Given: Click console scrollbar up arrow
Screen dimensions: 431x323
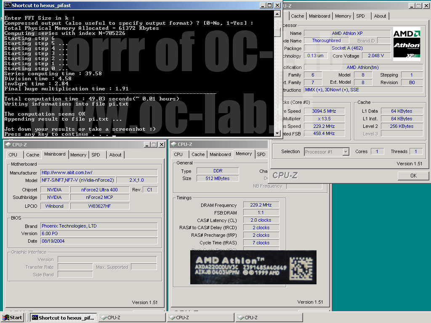Looking at the screenshot, I should click(277, 14).
